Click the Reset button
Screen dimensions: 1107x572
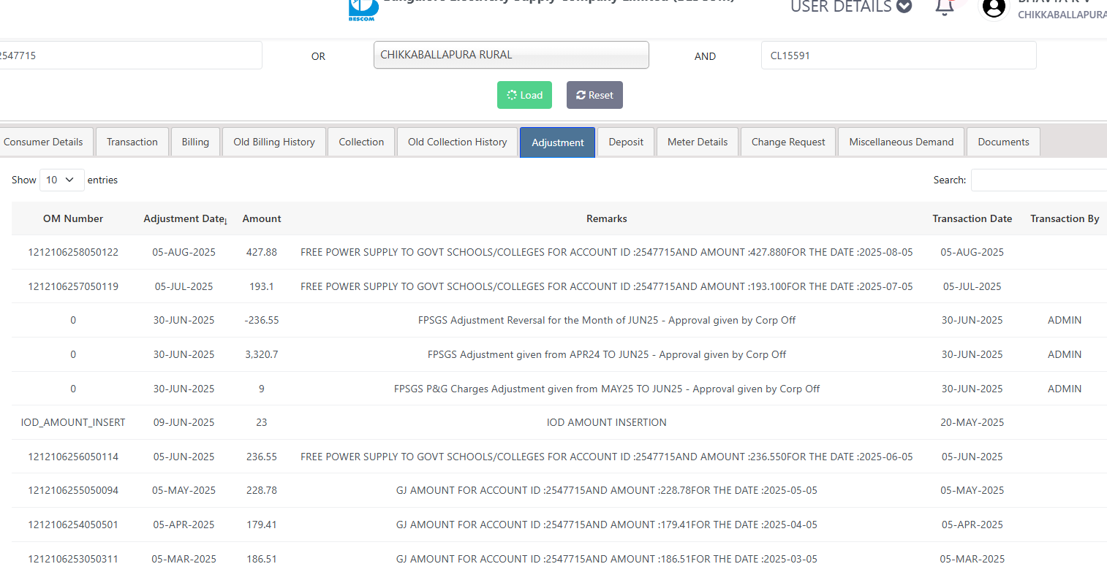[594, 95]
